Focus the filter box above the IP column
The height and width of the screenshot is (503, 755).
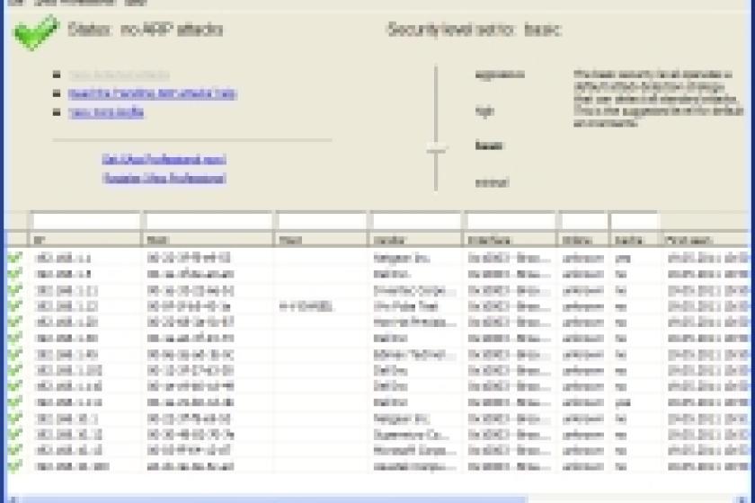[85, 221]
